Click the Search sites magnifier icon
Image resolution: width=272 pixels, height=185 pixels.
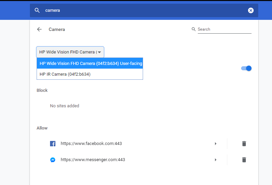(193, 29)
